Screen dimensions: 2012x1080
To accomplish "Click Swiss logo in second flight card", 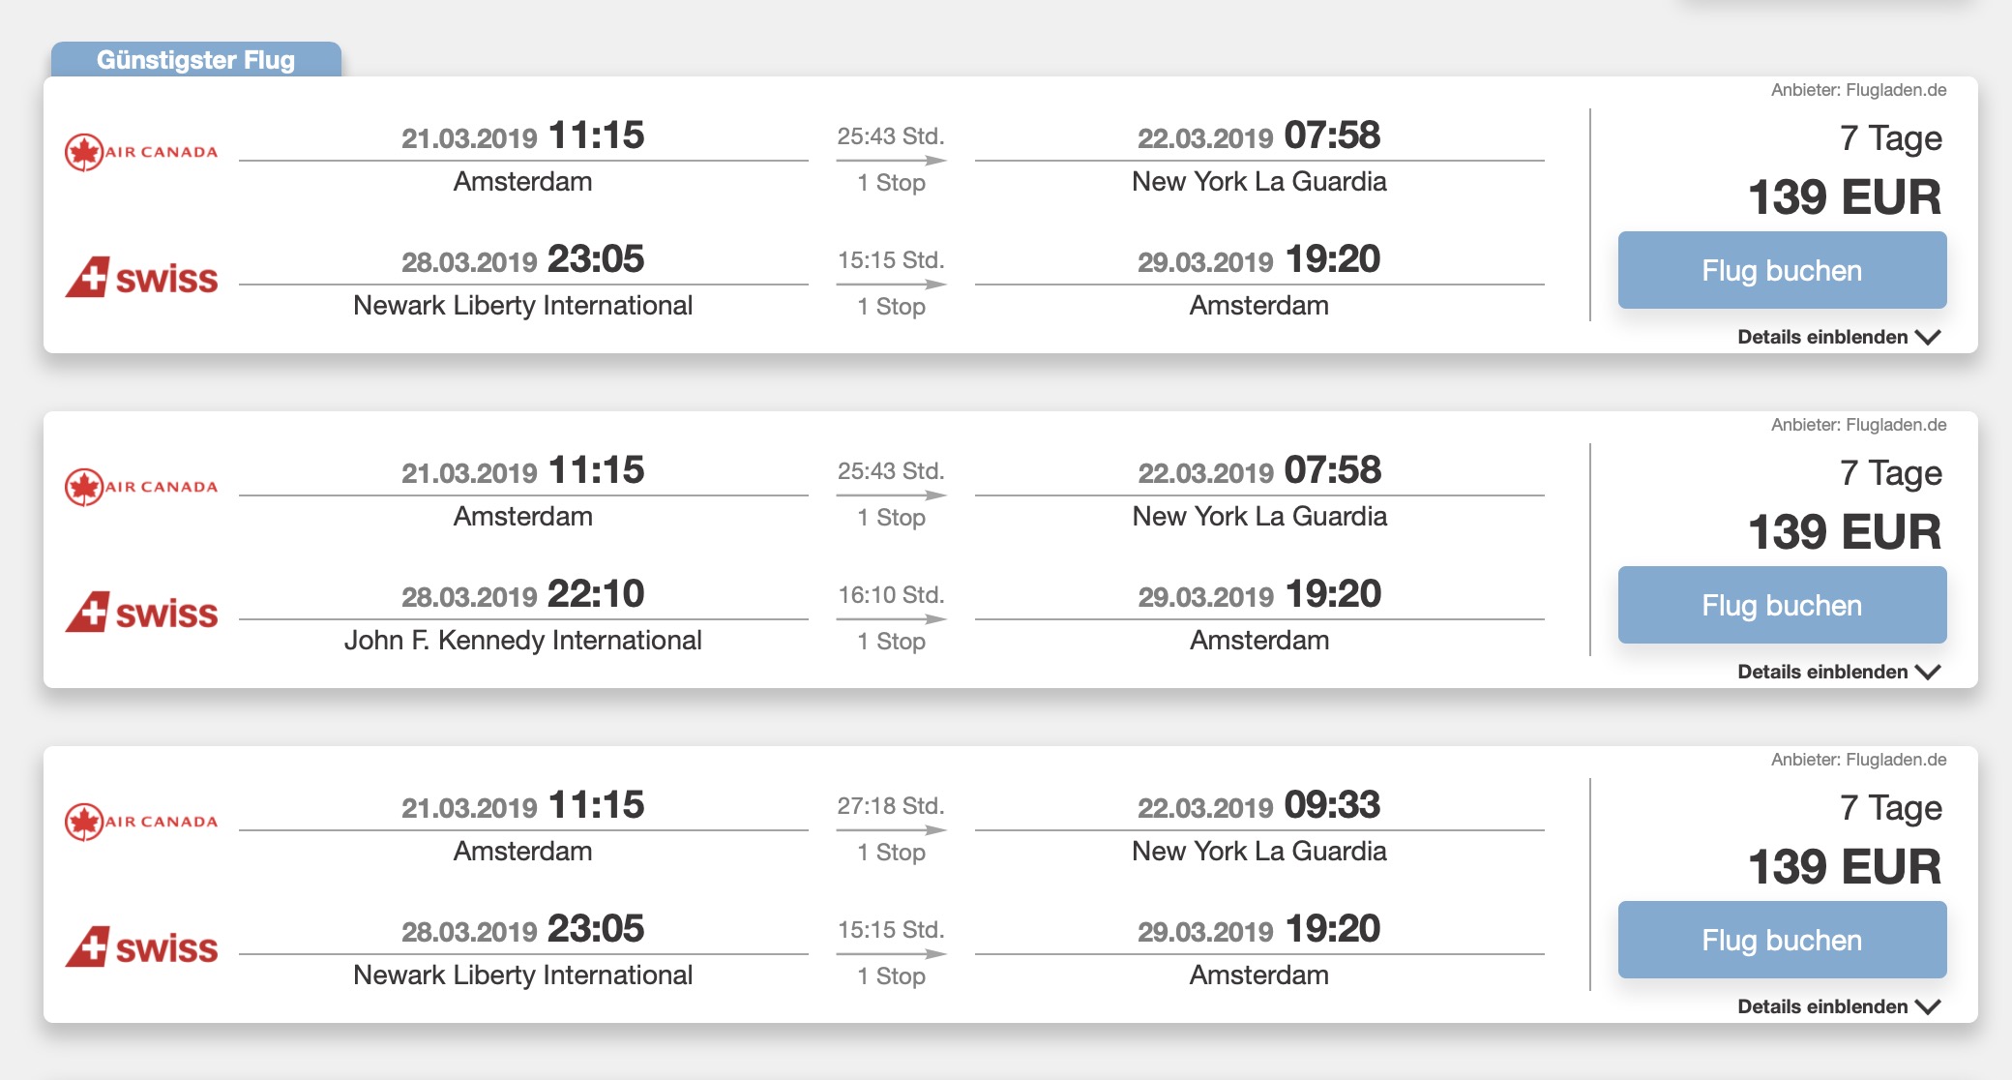I will (x=141, y=613).
